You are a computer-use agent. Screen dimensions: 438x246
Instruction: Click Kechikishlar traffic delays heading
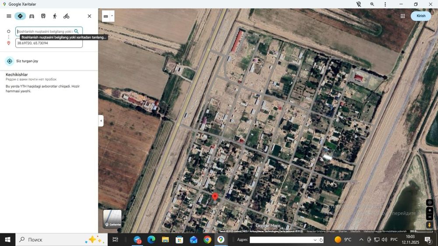click(17, 74)
